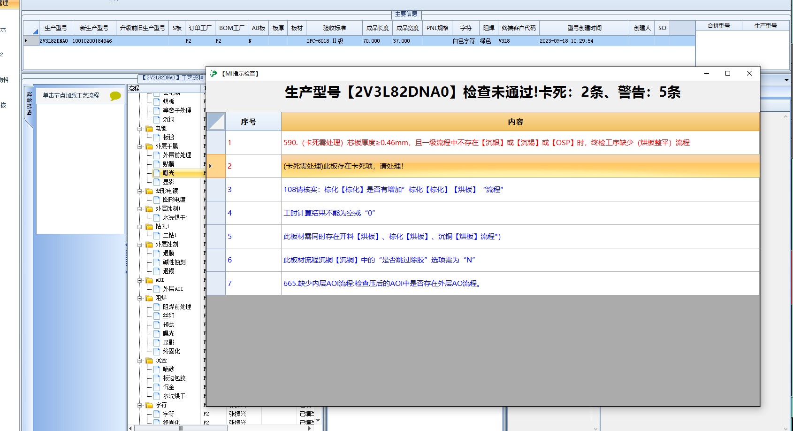Screen dimensions: 793x431
Task: Click the folder icon of the 沉金 group
Action: [x=149, y=361]
